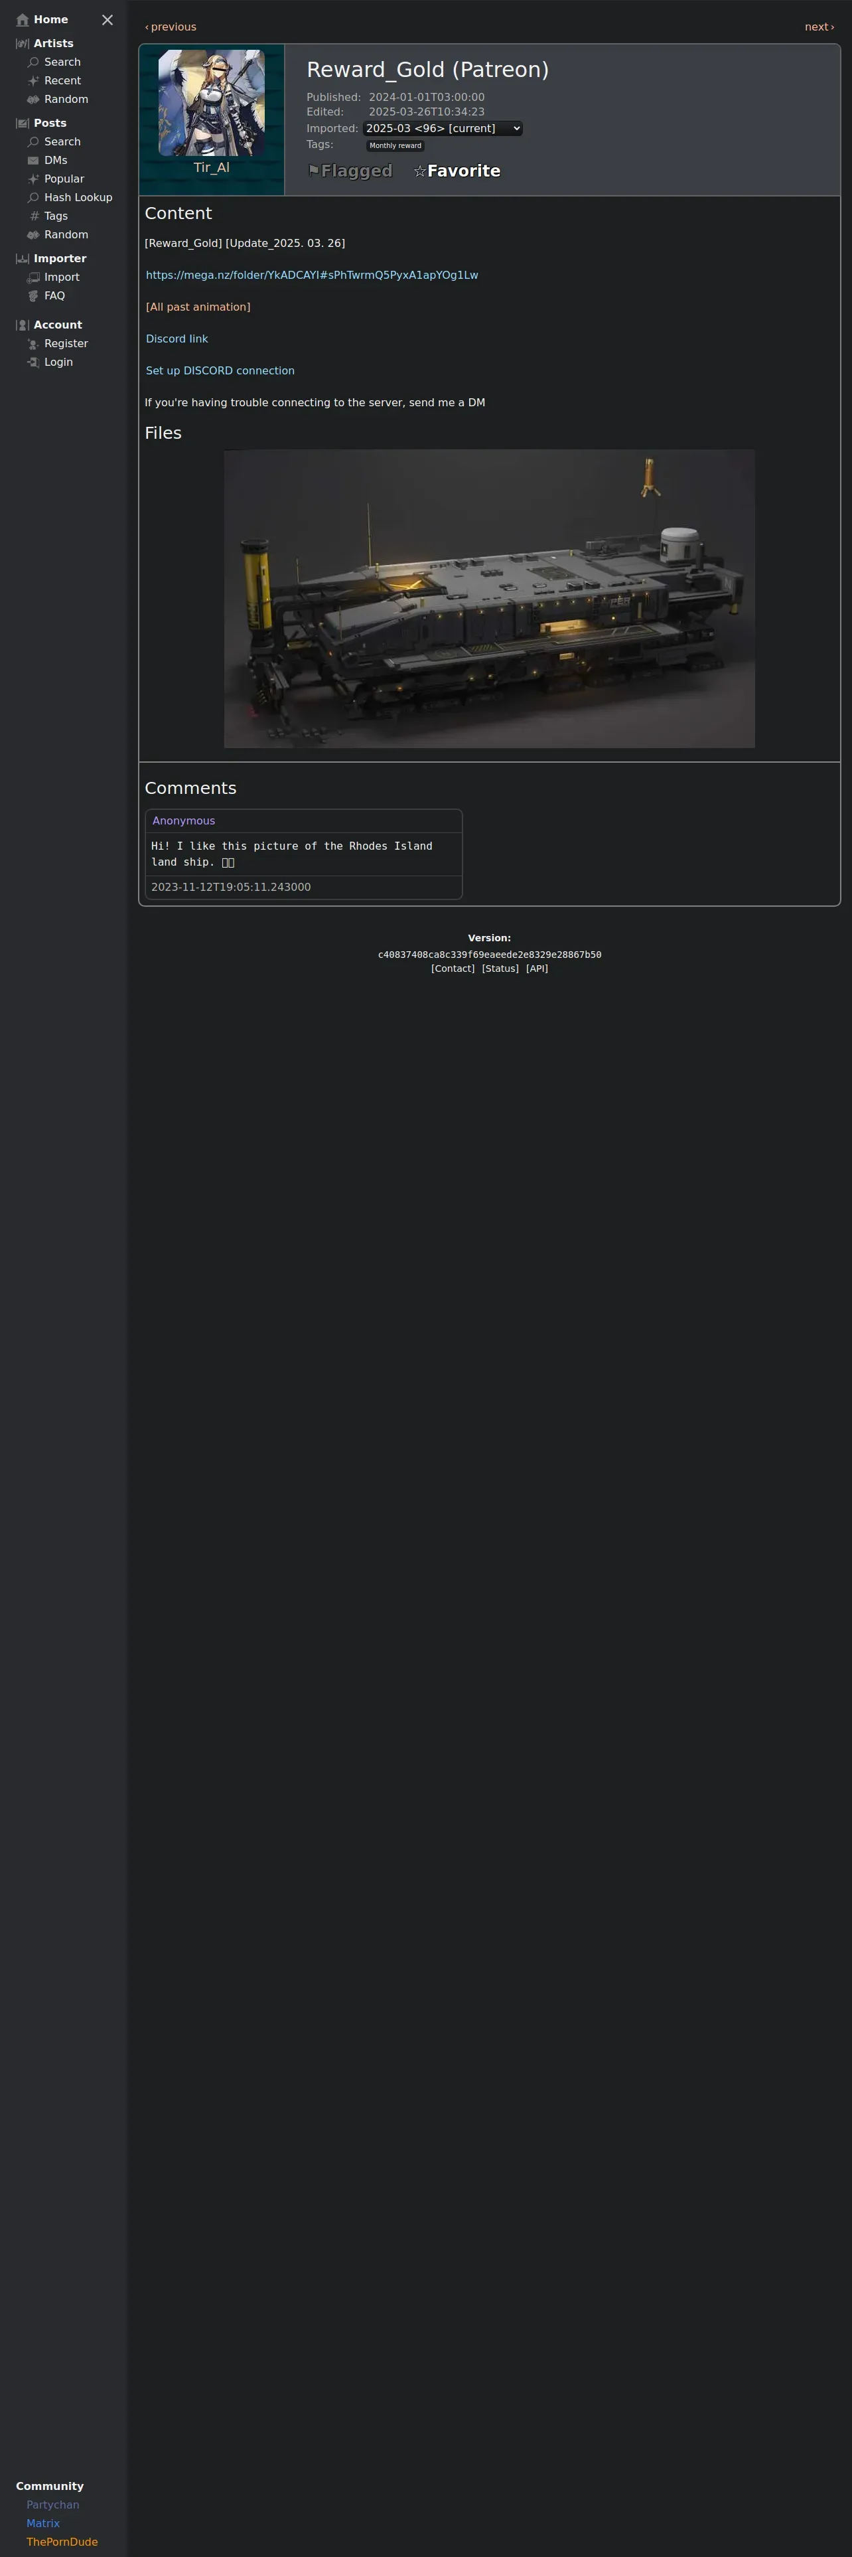This screenshot has height=2557, width=852.
Task: Open ThePornDude community link
Action: tap(62, 2541)
